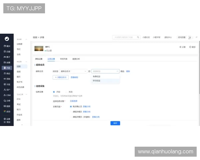The width and height of the screenshot is (200, 160).
Task: Select the 购买确认页 radio option
Action: click(71, 107)
